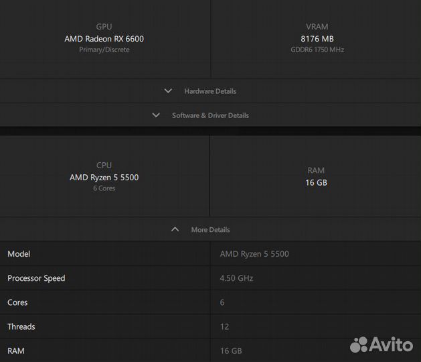Select the AMD Ryzen 5 5500 CPU tile name

104,178
